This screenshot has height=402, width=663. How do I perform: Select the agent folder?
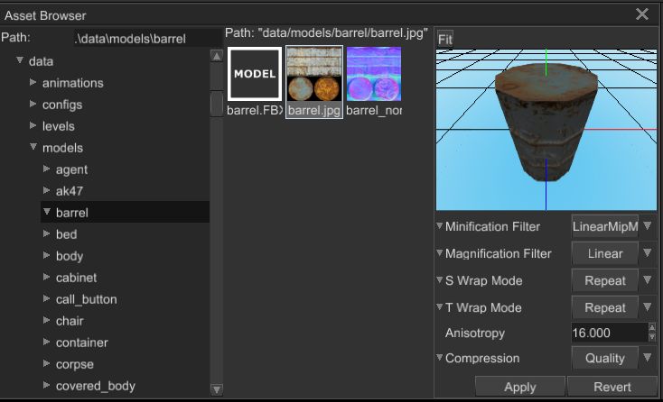71,169
